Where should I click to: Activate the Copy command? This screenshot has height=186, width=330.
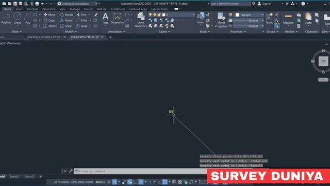(x=49, y=21)
